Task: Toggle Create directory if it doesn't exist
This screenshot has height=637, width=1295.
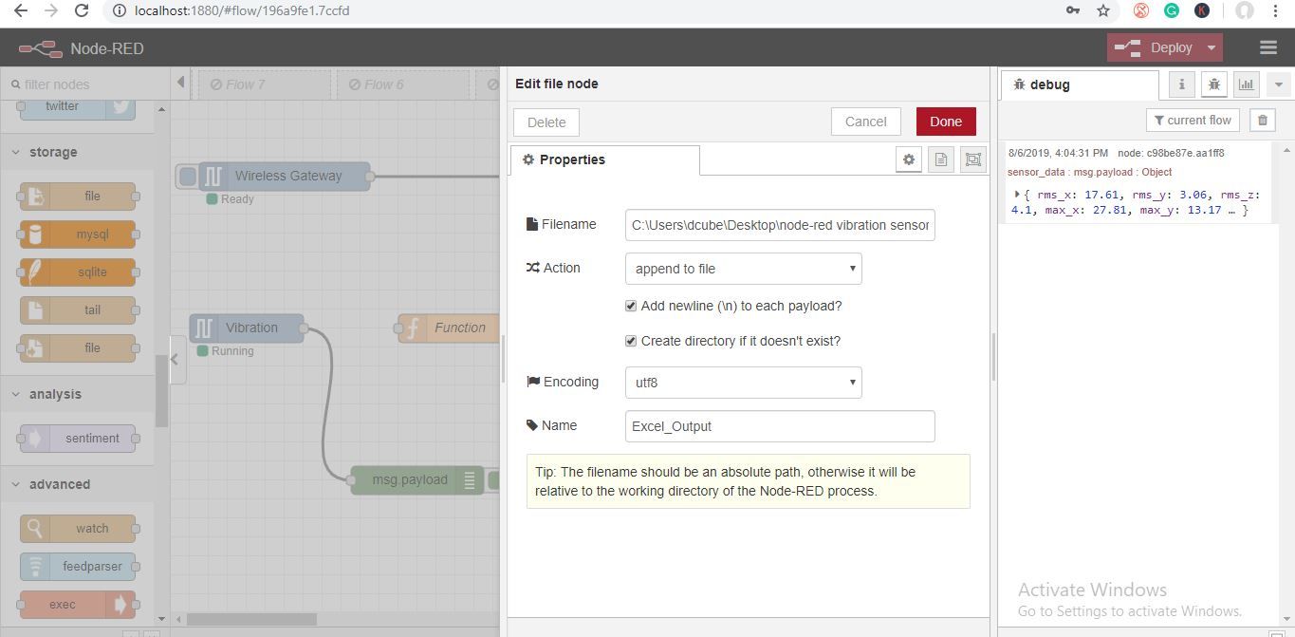Action: [x=631, y=341]
